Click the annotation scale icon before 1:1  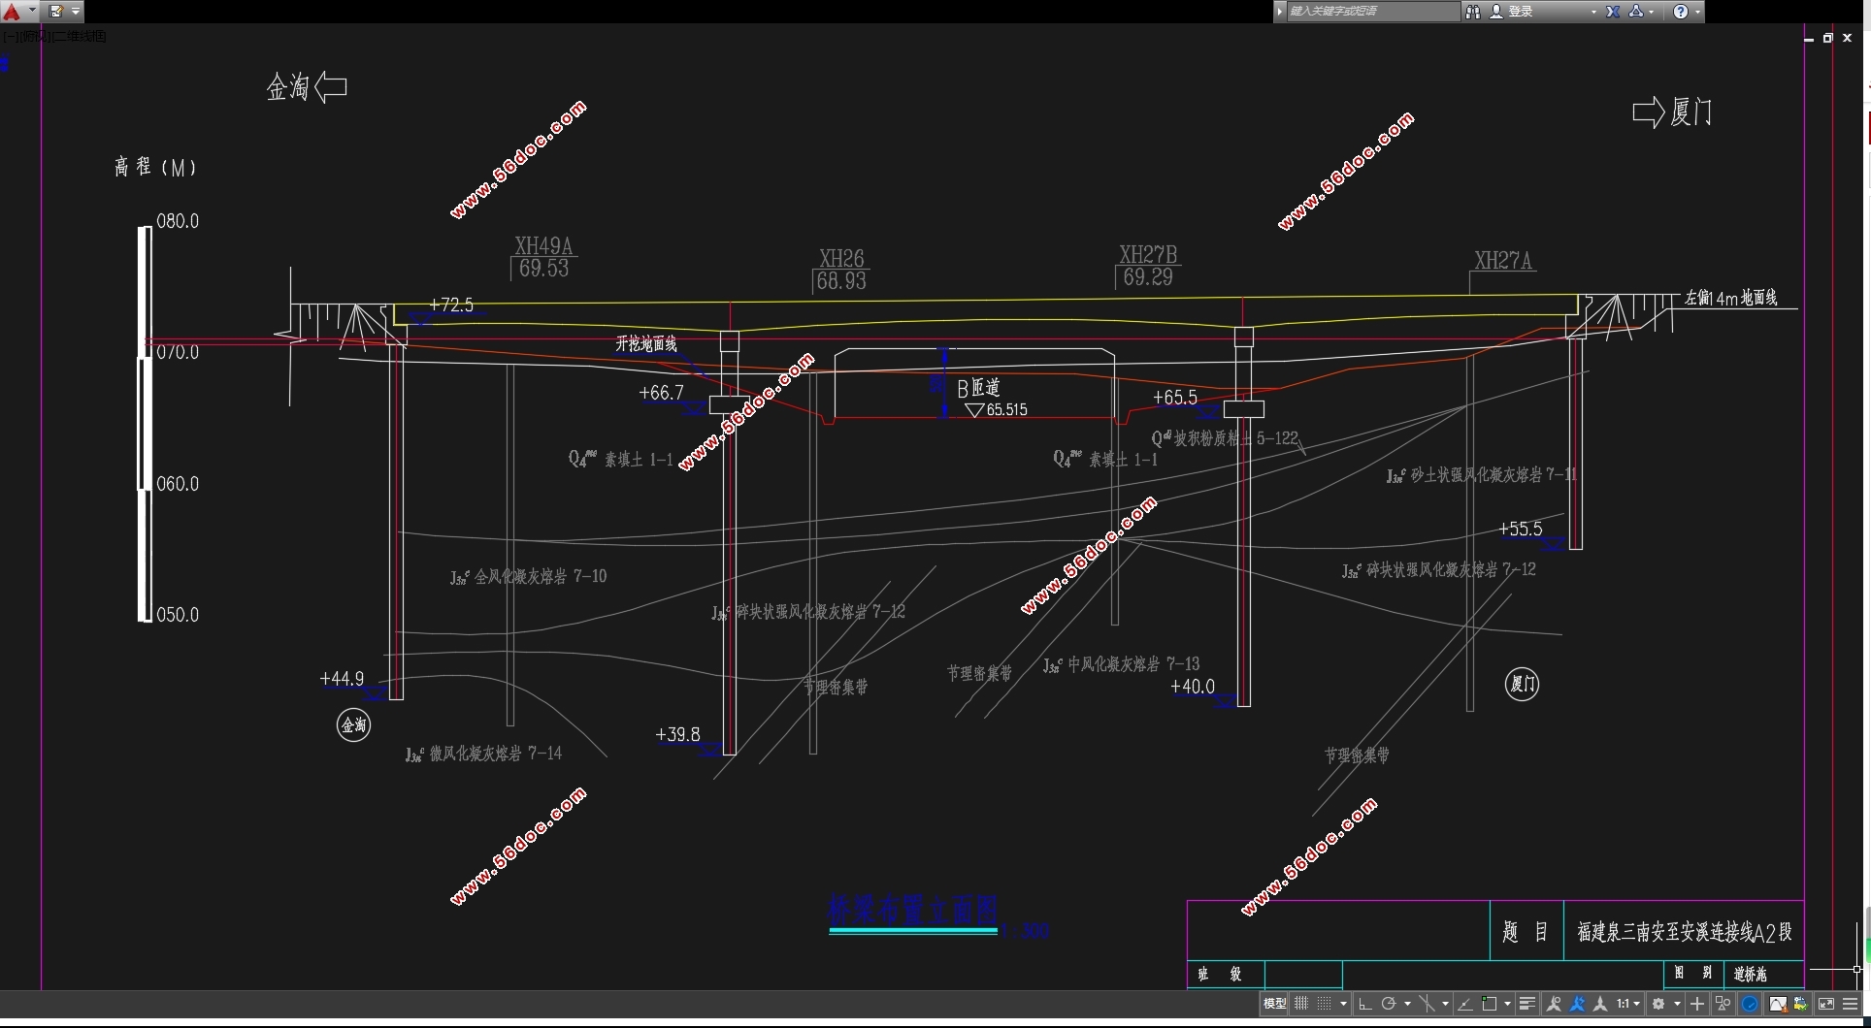click(1600, 1004)
